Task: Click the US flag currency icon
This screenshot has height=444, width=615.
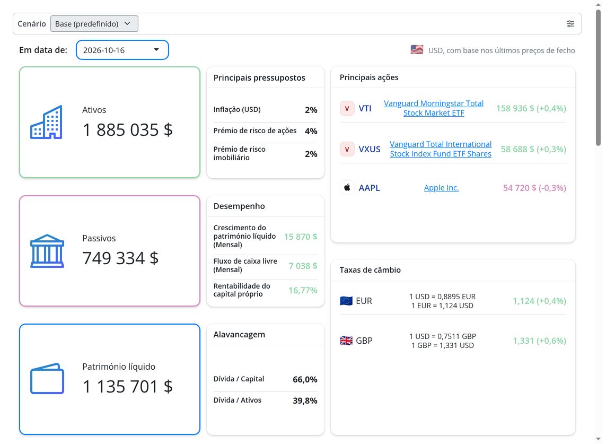Action: click(417, 50)
